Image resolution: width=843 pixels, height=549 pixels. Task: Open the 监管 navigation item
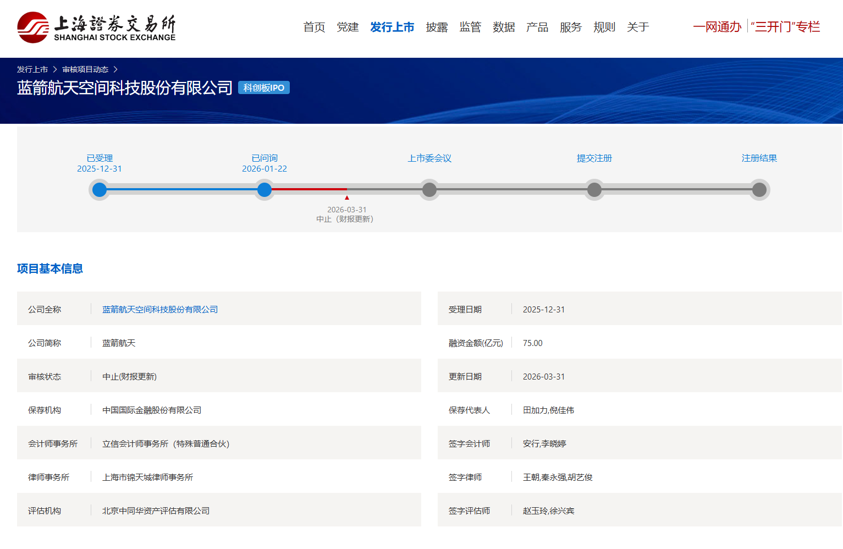tap(471, 27)
